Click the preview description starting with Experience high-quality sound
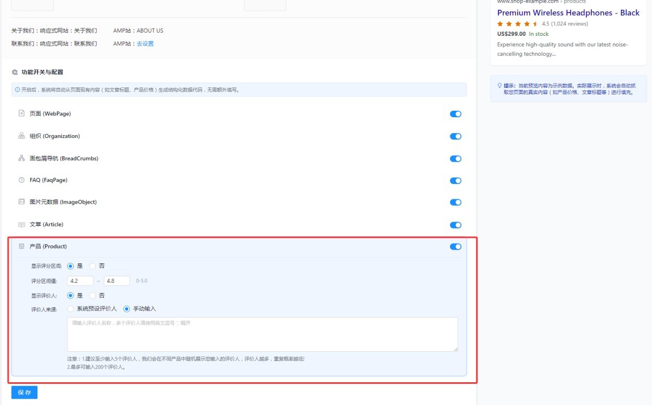The image size is (652, 405). point(562,49)
